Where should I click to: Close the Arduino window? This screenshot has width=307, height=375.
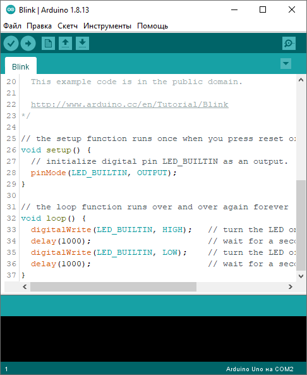click(292, 10)
